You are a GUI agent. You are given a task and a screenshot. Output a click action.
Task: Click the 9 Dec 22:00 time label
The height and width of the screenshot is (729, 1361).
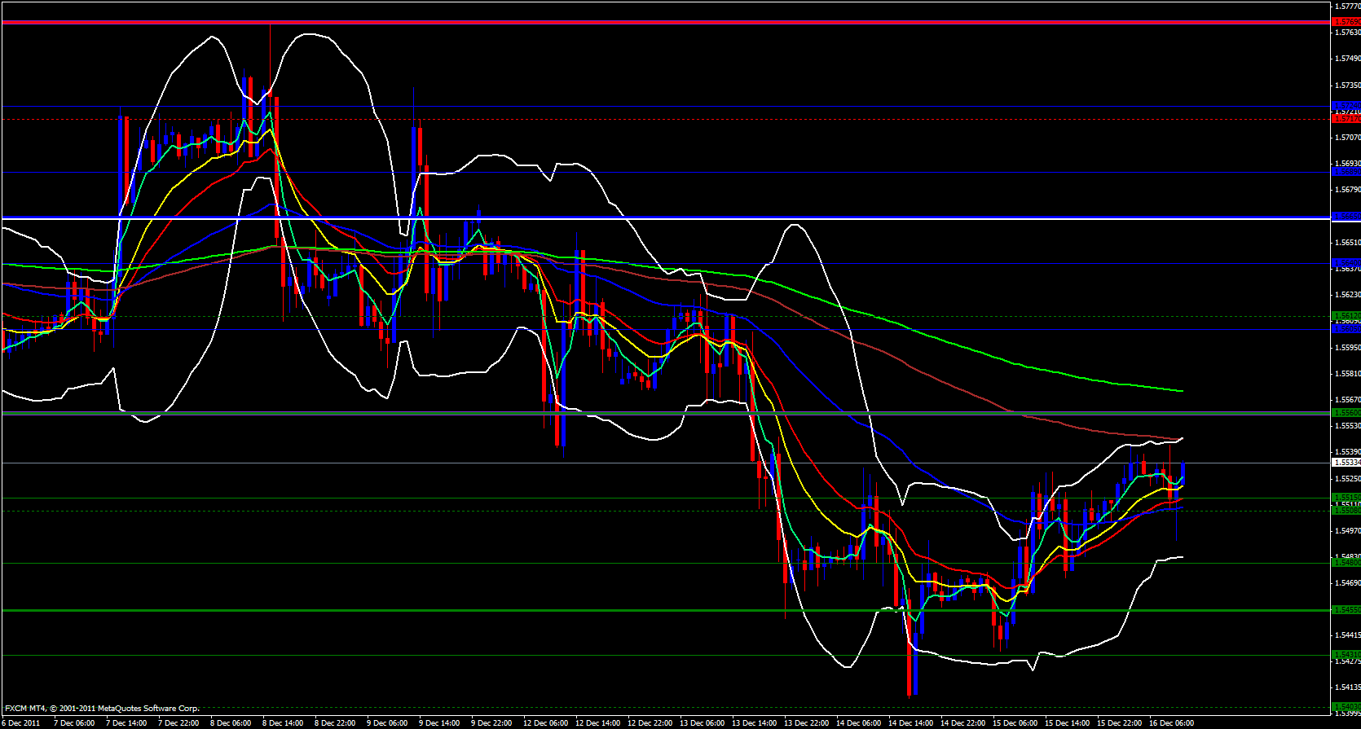pyautogui.click(x=492, y=722)
